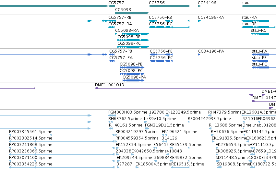Viewport: 276px width, 169px height.
Task: Select EST RH63762.5prime
Action: click(125, 119)
